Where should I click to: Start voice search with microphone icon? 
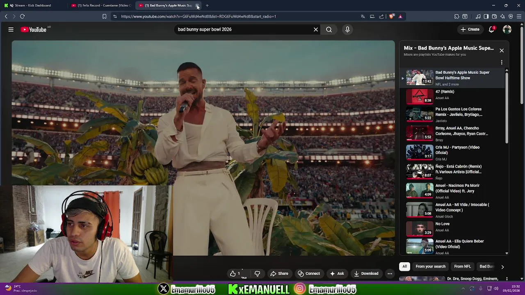347,29
